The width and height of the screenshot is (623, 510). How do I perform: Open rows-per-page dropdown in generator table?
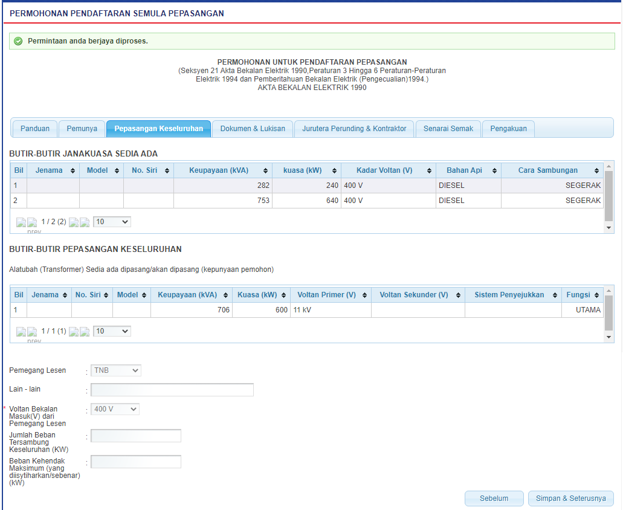click(x=112, y=222)
